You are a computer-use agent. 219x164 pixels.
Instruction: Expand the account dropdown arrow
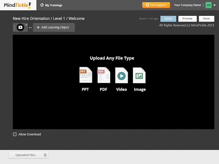[214, 5]
